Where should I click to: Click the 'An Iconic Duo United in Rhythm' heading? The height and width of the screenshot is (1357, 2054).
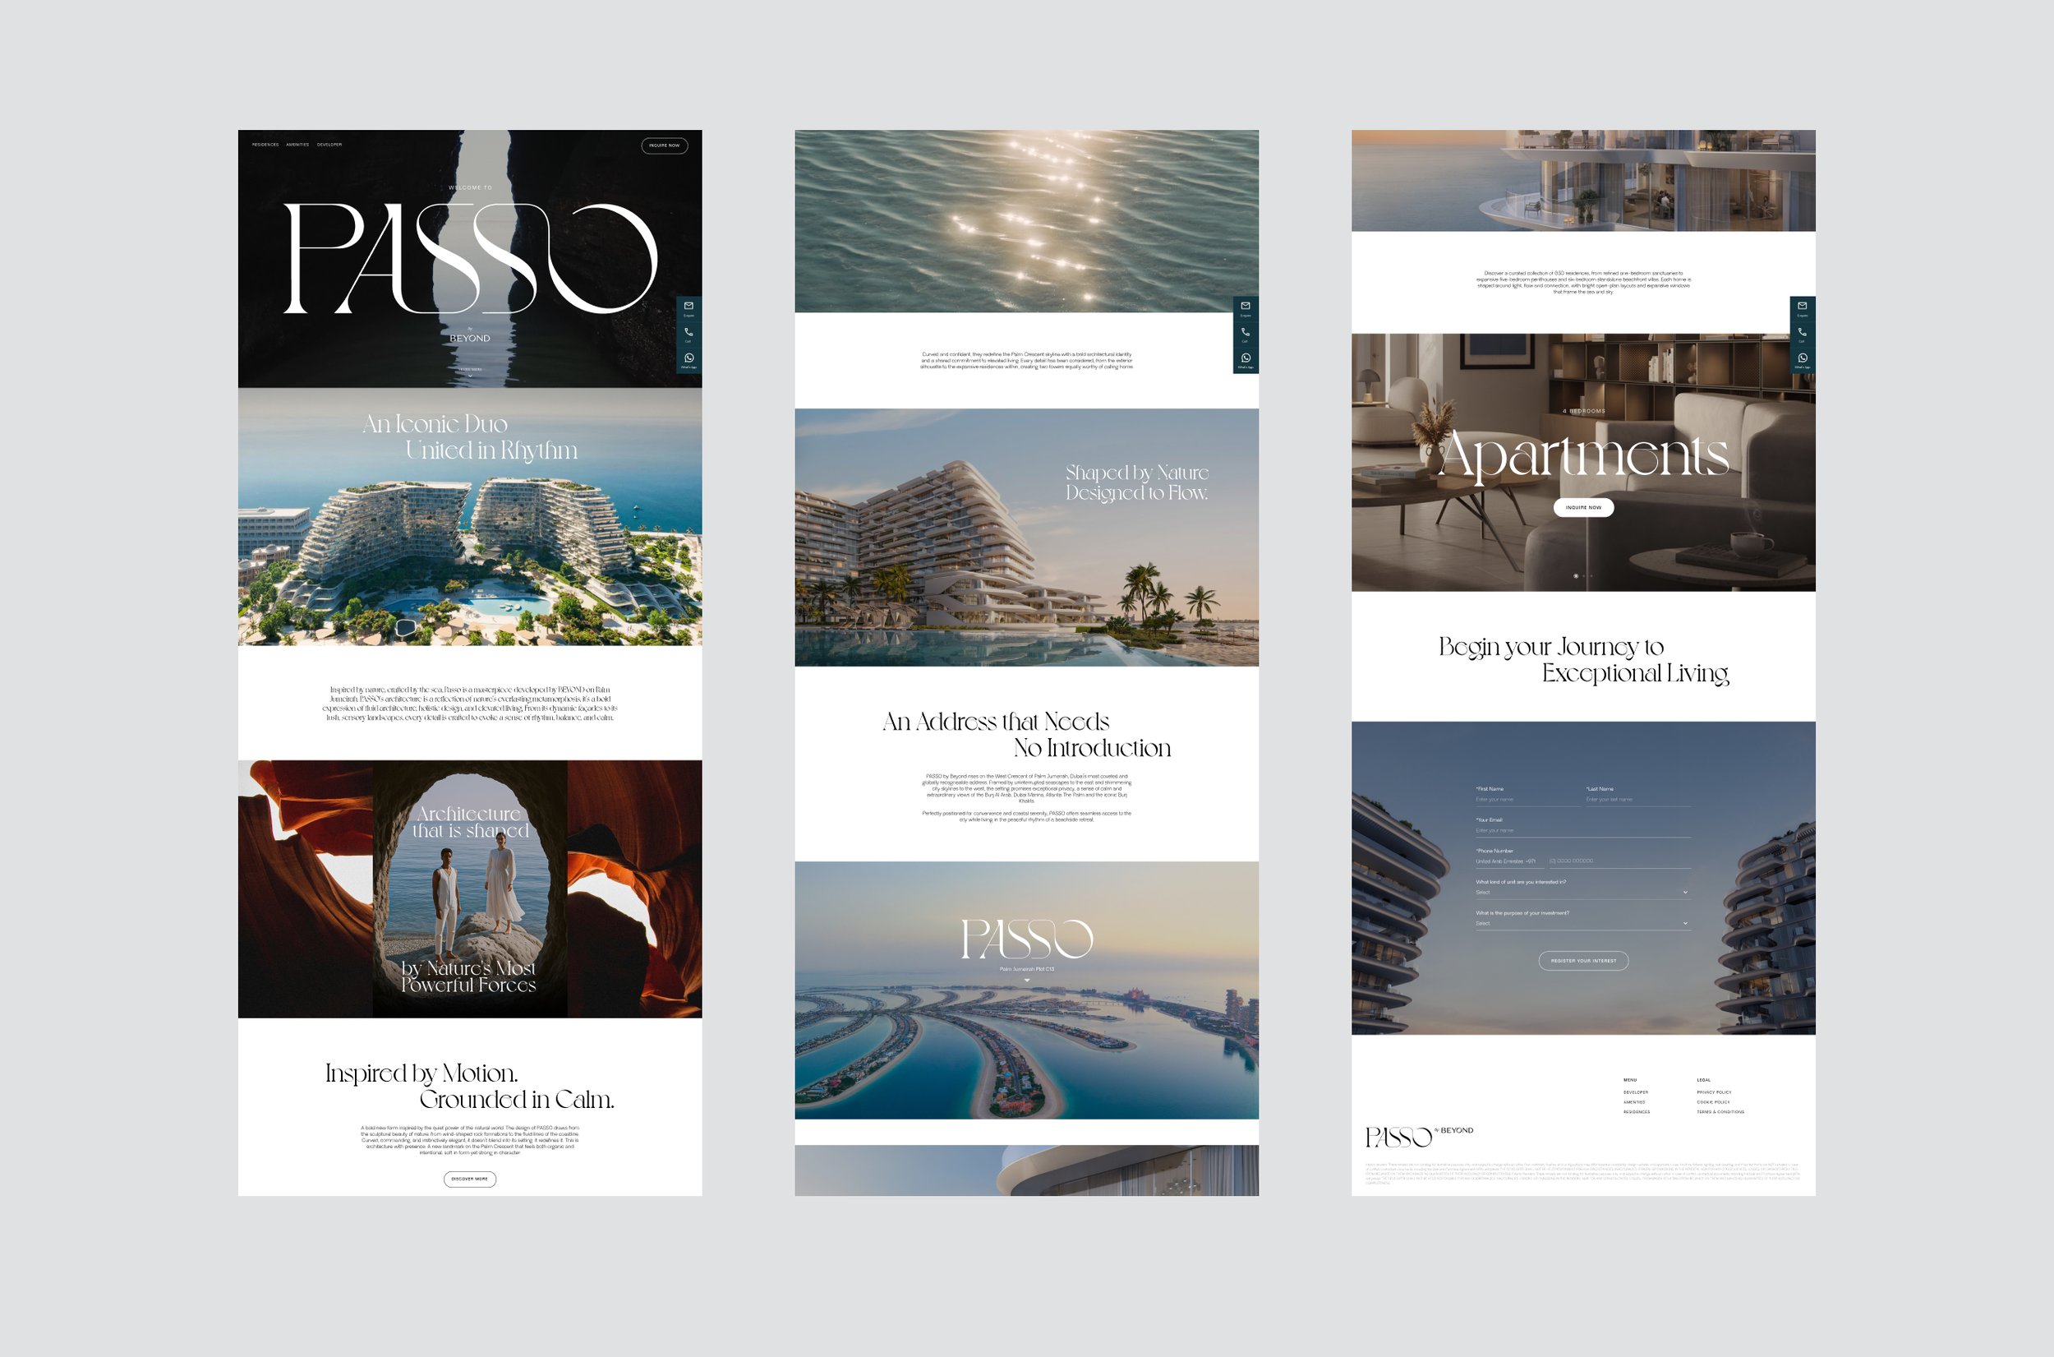470,437
